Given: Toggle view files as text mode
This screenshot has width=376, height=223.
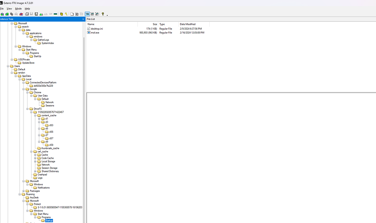Looking at the screenshot, I should coord(92,14).
